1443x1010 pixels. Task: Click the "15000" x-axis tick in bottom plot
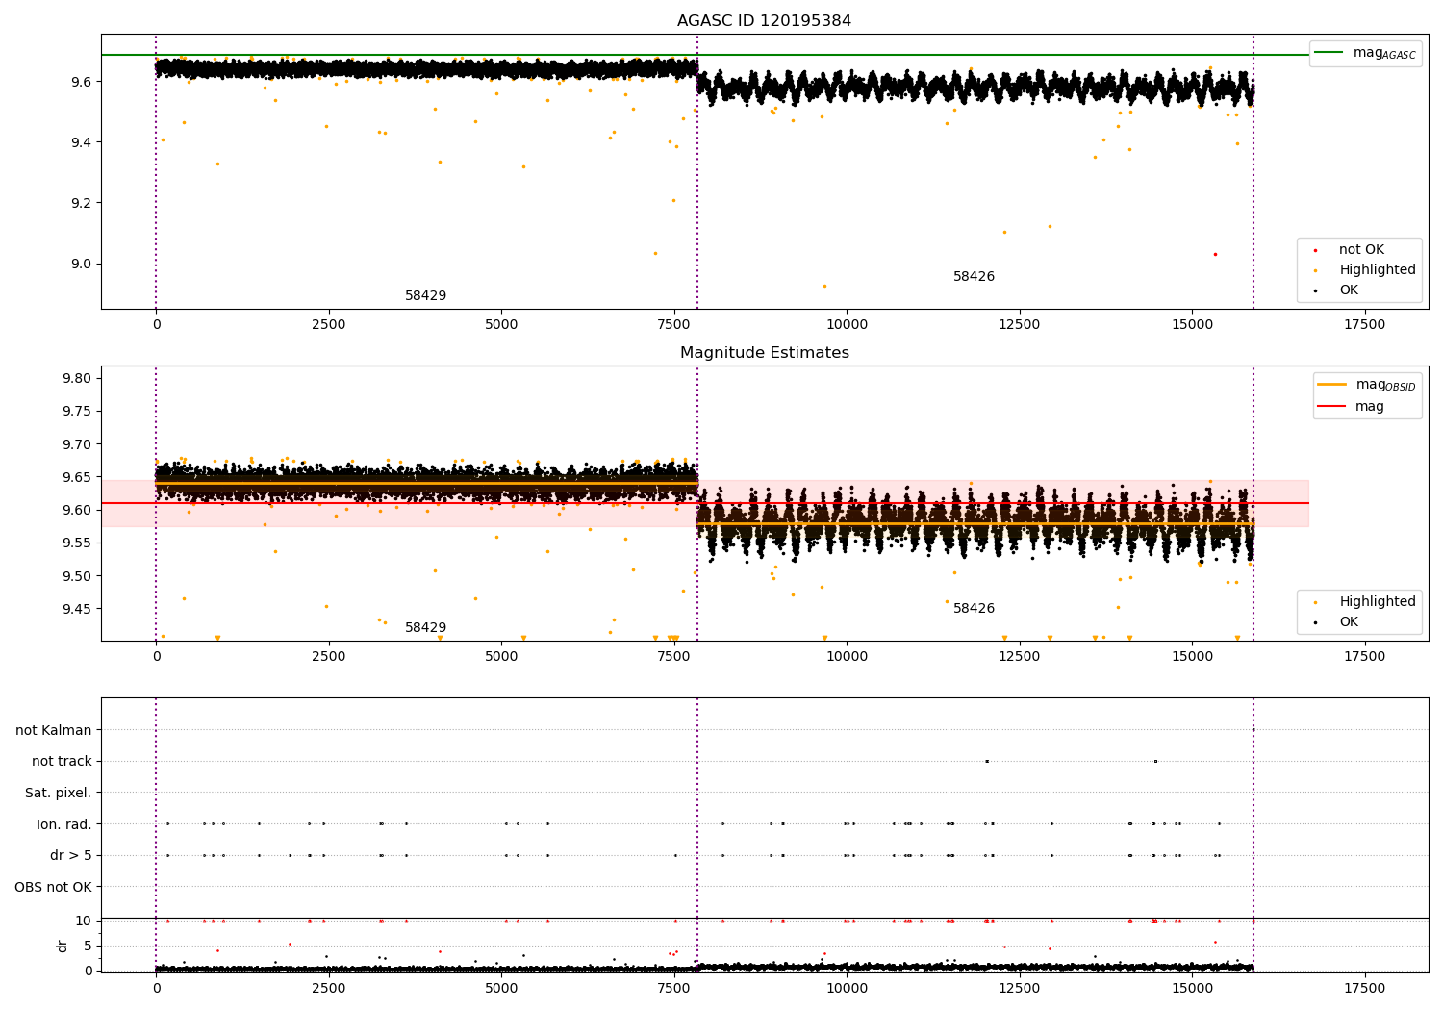point(1192,989)
